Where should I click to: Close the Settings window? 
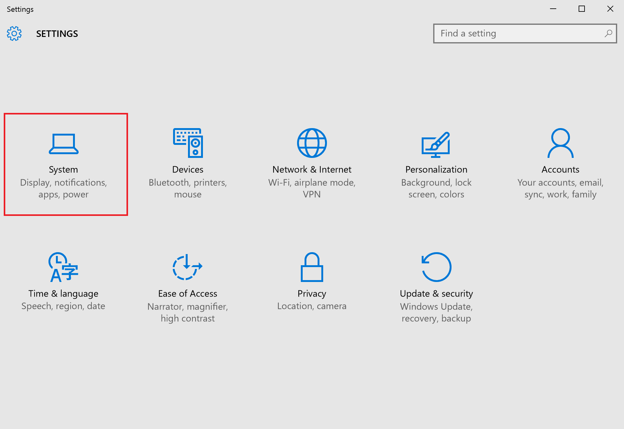point(610,9)
